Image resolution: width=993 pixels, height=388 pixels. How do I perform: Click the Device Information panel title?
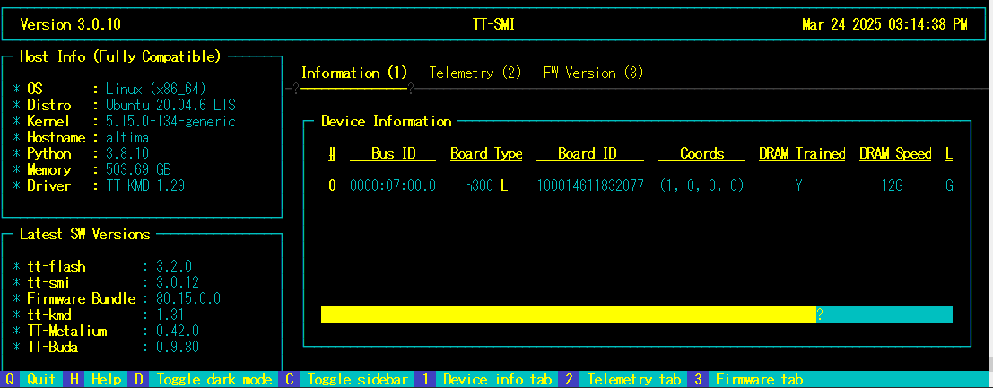tap(387, 122)
